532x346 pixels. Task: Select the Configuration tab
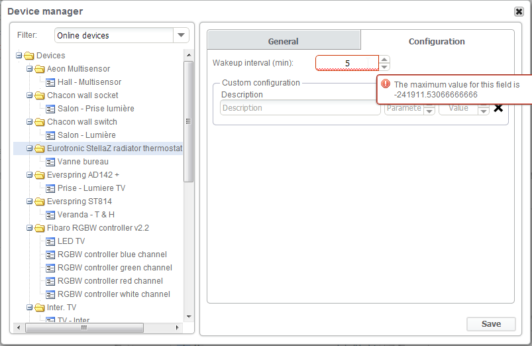[437, 41]
